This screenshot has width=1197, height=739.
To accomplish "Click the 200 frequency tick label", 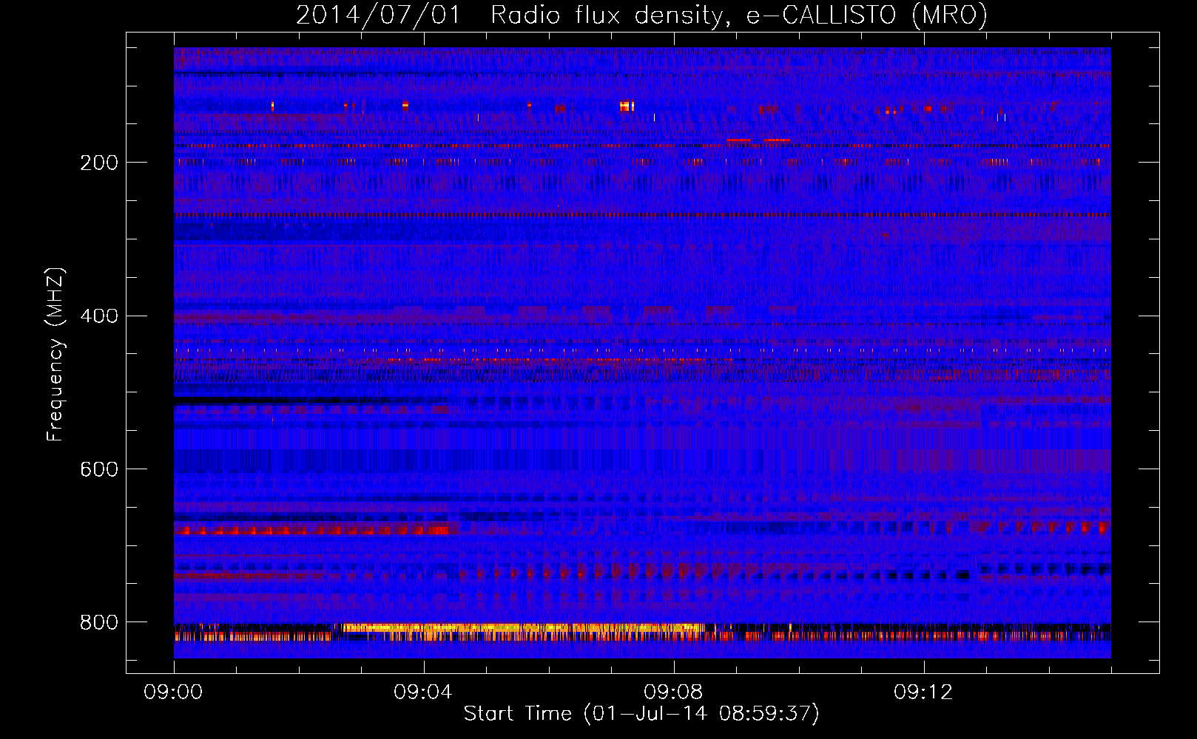I will tap(99, 163).
